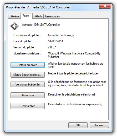
Task: Close the properties dialog with the X button
Action: (x=105, y=6)
